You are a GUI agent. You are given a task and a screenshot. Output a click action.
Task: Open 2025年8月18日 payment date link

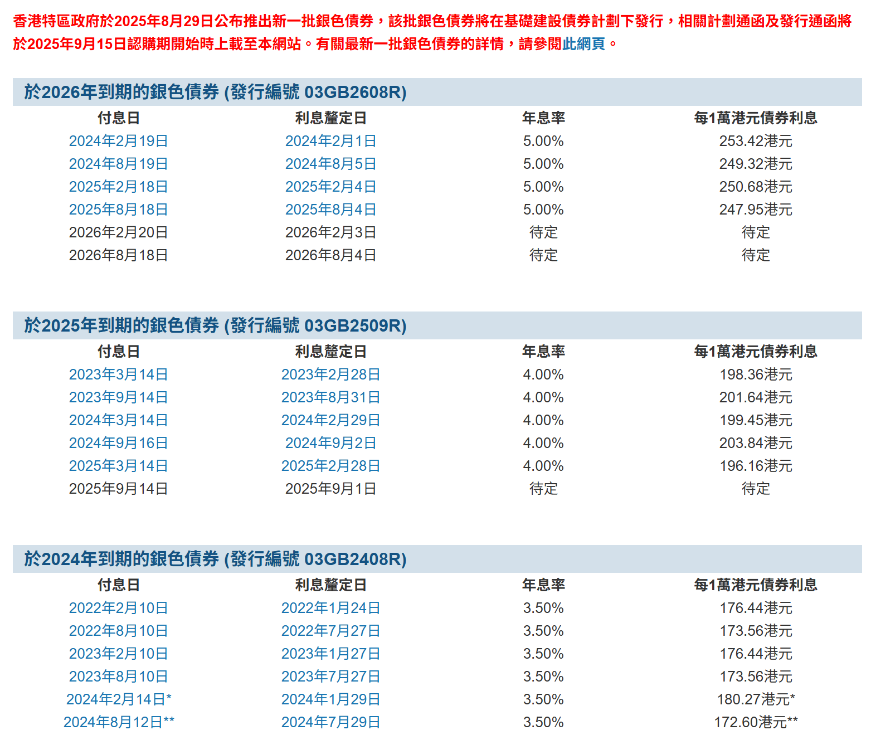(118, 210)
